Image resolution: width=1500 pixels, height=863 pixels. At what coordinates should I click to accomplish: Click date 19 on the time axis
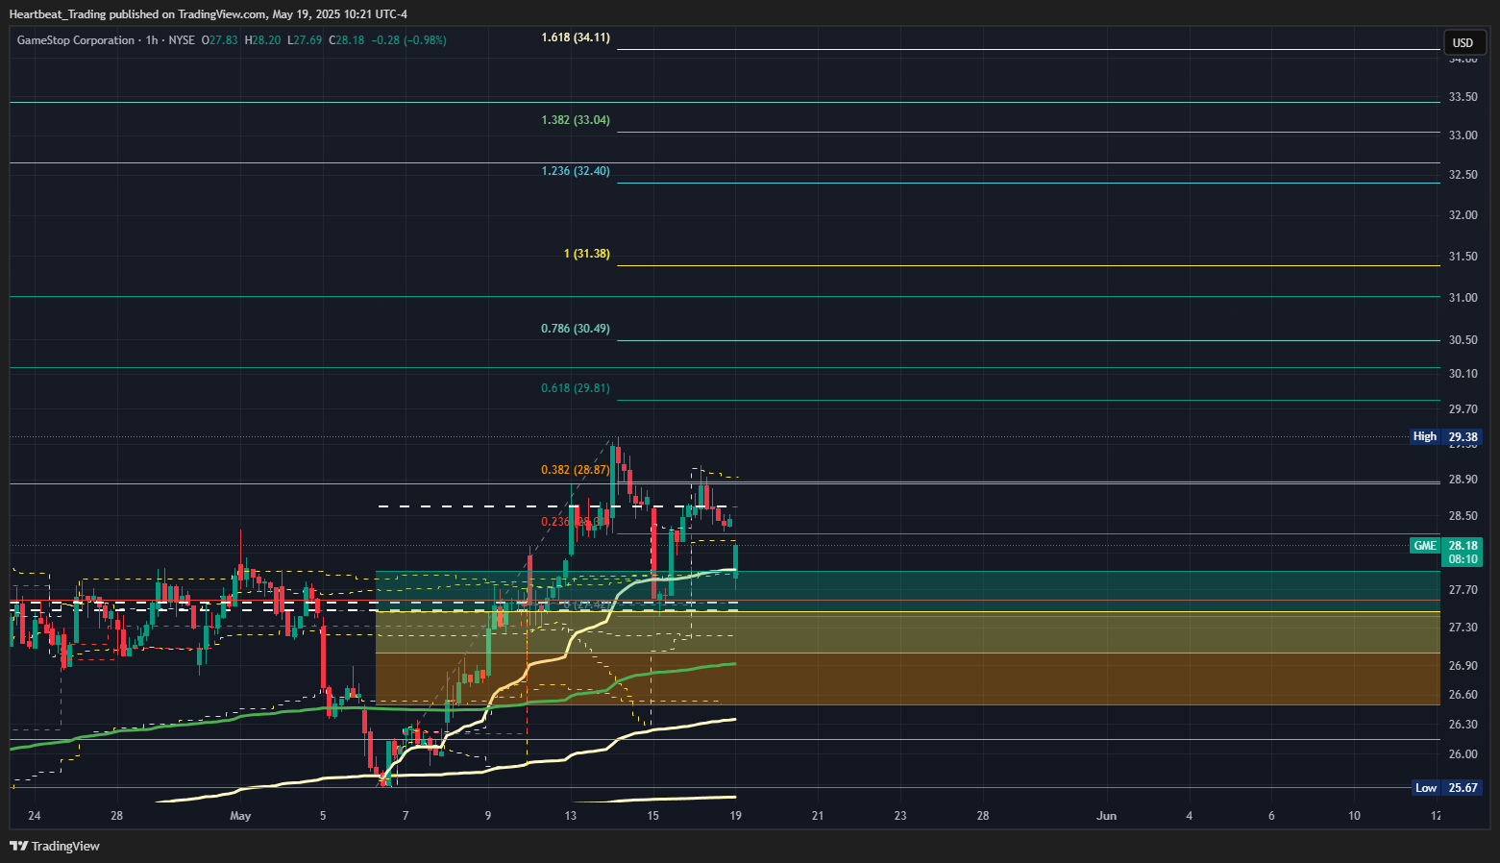click(x=735, y=816)
